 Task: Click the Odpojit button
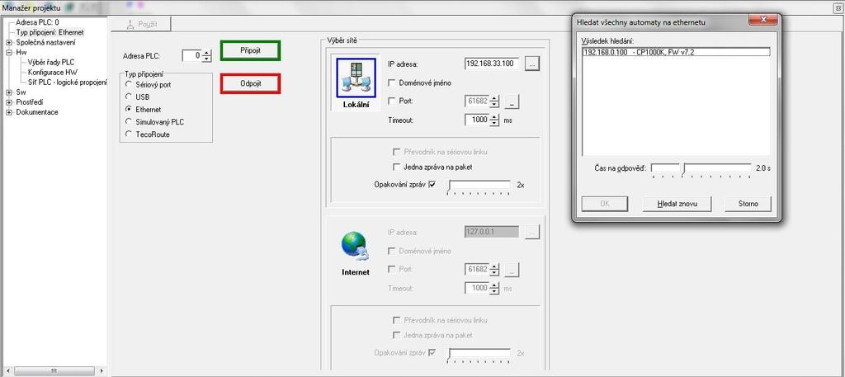pos(251,83)
